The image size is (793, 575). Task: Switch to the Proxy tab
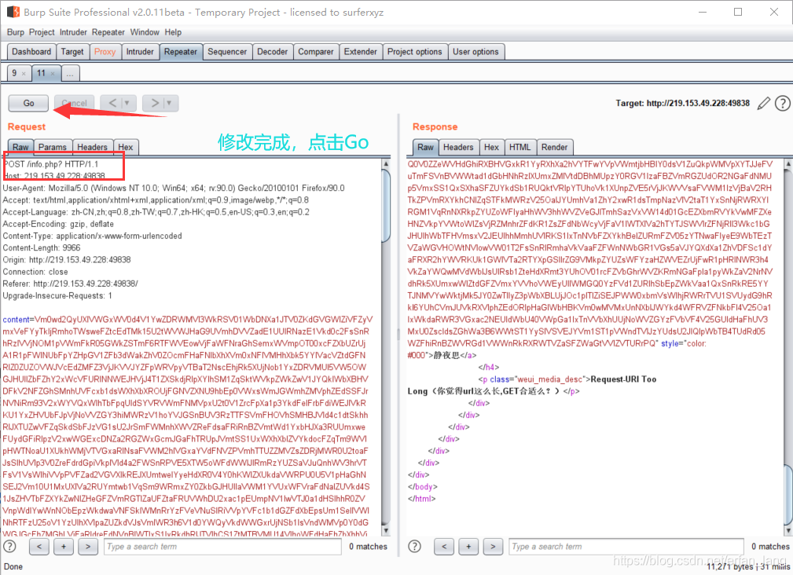[x=105, y=52]
